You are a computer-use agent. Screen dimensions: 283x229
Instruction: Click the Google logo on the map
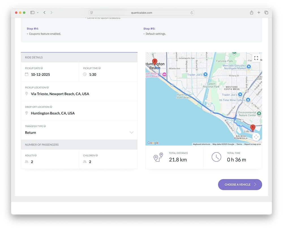point(153,143)
